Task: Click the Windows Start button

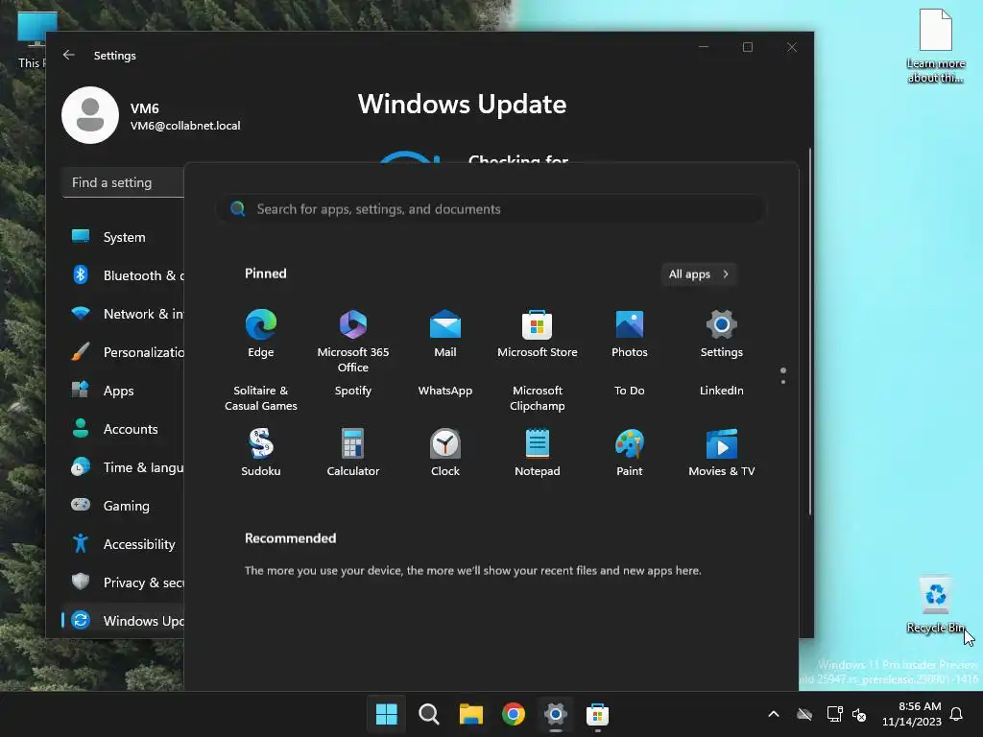Action: point(386,714)
